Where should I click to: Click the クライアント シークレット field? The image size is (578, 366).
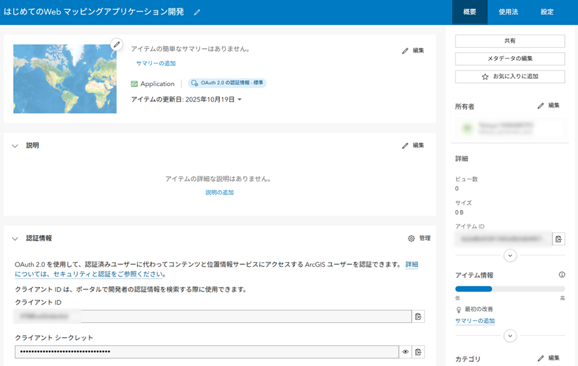click(x=207, y=352)
